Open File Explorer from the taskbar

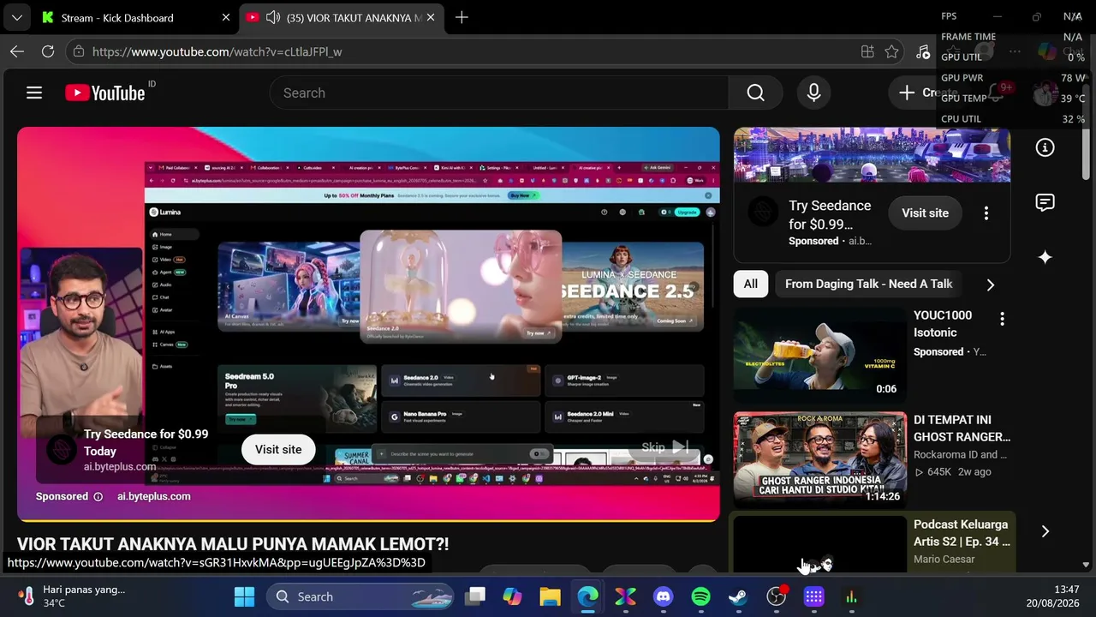(550, 596)
